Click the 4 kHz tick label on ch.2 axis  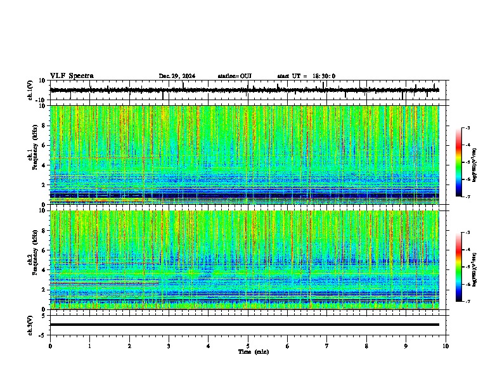[x=44, y=270]
